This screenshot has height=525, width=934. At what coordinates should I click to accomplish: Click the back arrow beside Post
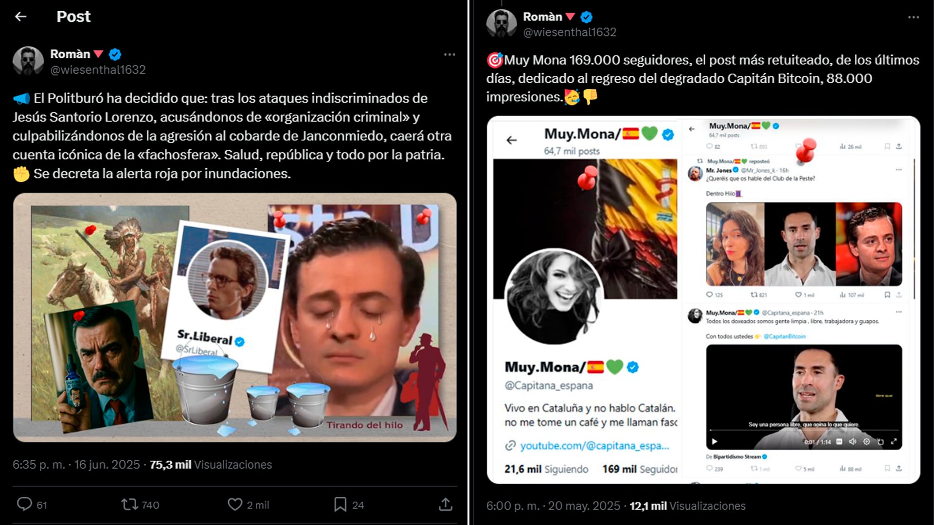click(20, 17)
